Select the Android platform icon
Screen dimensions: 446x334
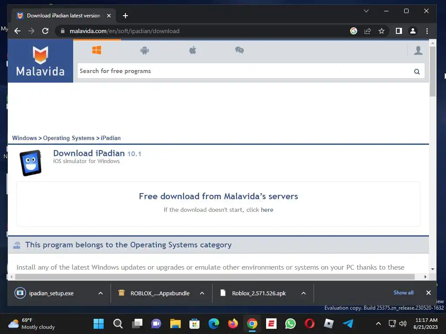145,50
